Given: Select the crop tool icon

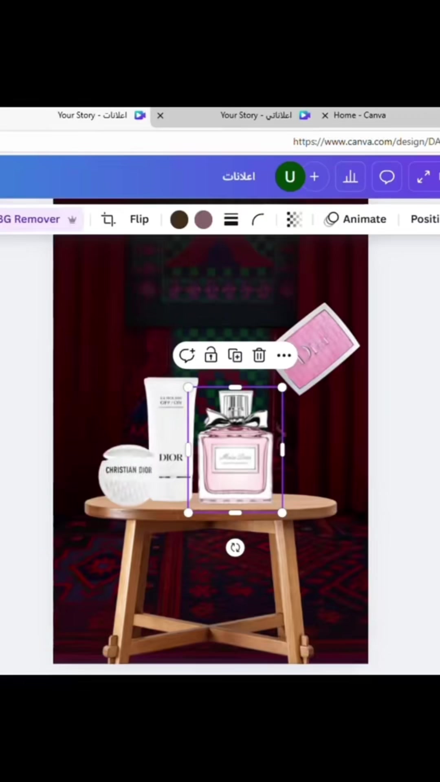Looking at the screenshot, I should pyautogui.click(x=108, y=220).
